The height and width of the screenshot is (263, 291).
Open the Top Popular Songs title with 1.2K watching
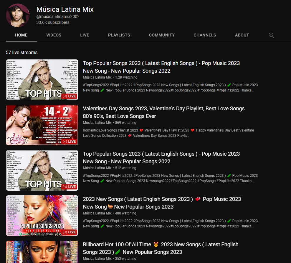tap(161, 67)
